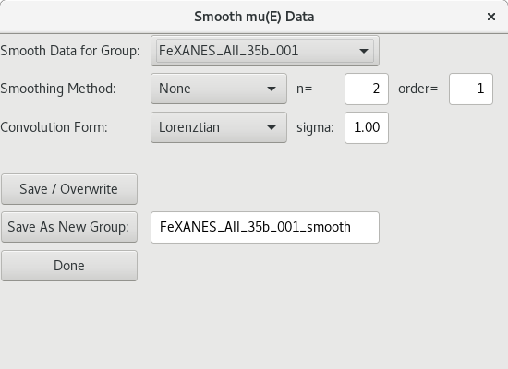Click the Convolution Form label

pos(54,127)
